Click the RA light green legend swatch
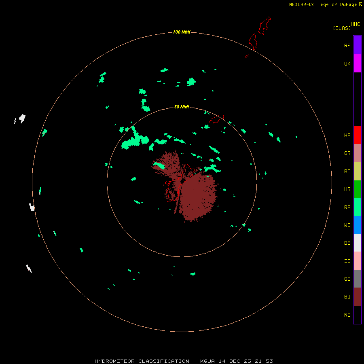This screenshot has height=364, width=364. pos(357,207)
